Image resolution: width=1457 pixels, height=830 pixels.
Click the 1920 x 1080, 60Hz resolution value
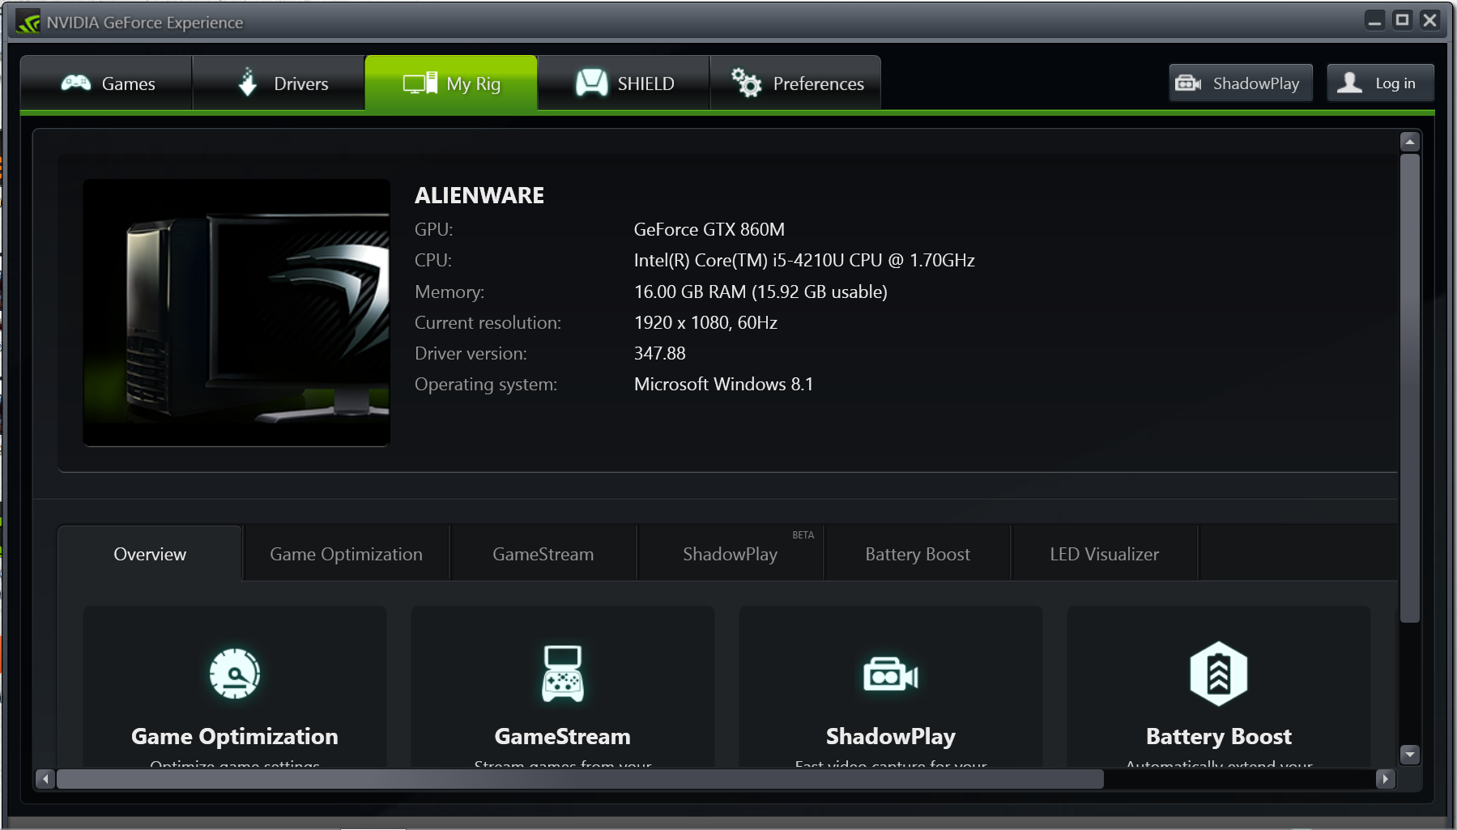(x=705, y=322)
